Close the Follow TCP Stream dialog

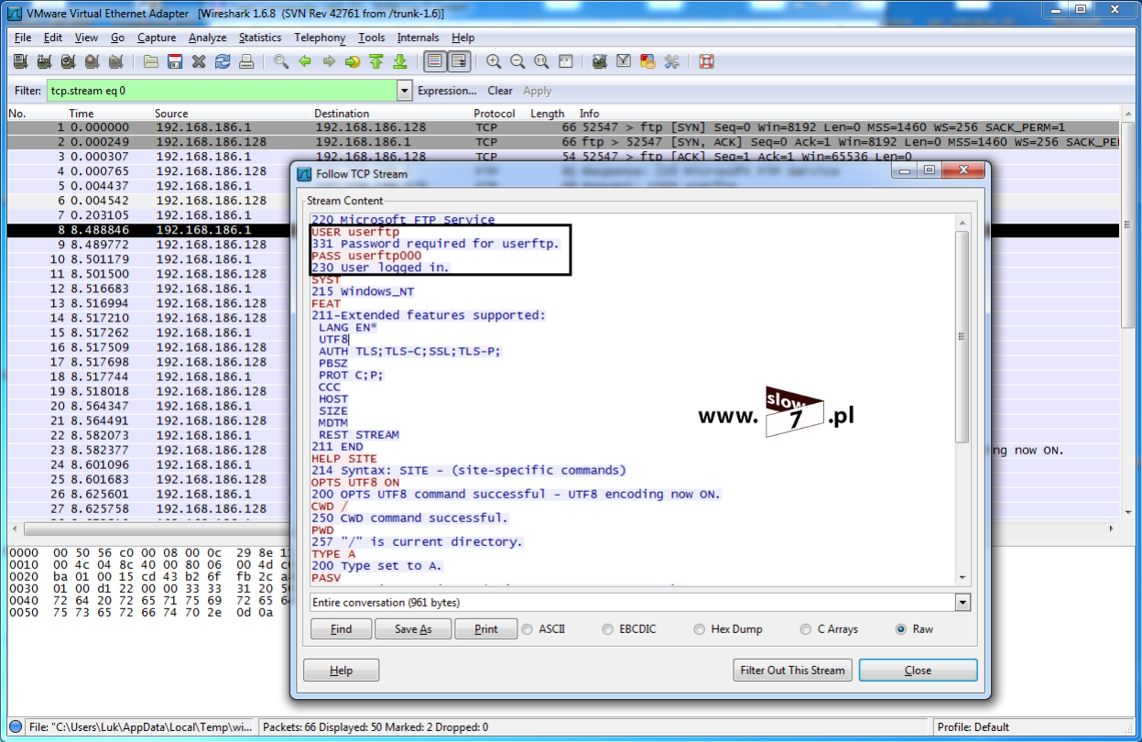click(918, 670)
